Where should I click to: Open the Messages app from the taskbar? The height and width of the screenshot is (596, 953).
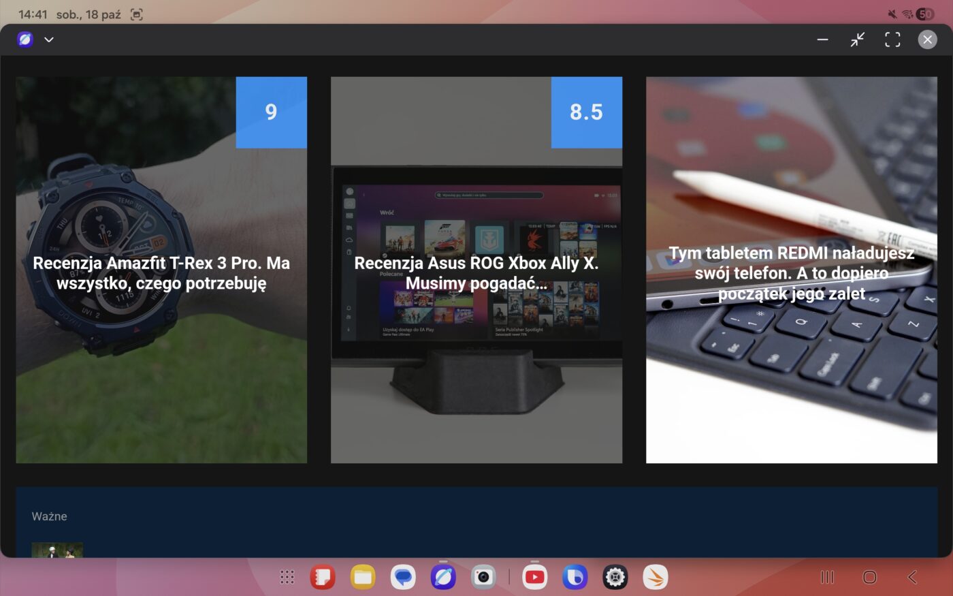click(403, 578)
